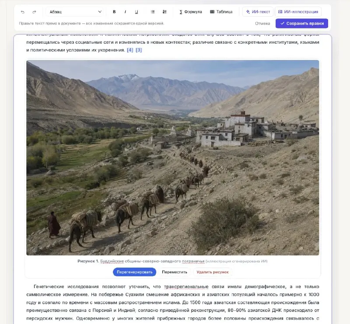Select the mountain caravan illustration
This screenshot has width=350, height=324.
click(172, 157)
